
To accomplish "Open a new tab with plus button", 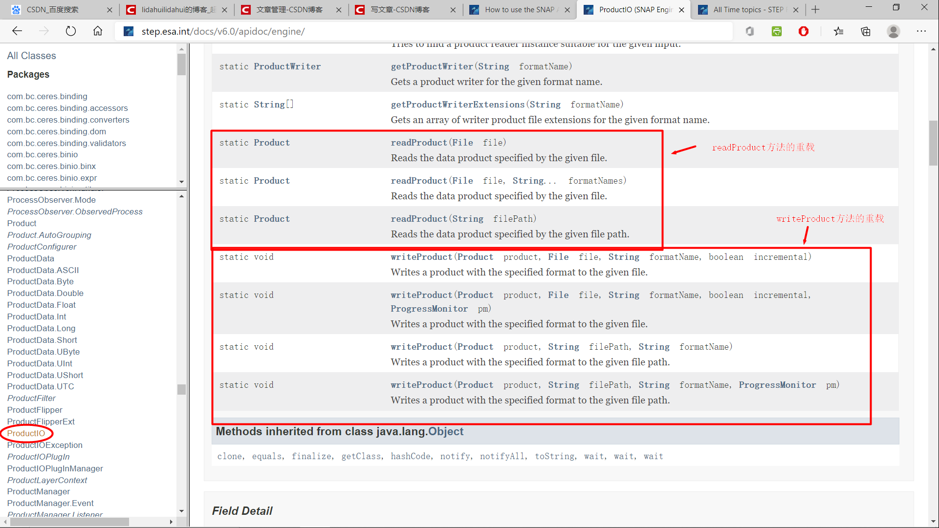I will point(815,9).
